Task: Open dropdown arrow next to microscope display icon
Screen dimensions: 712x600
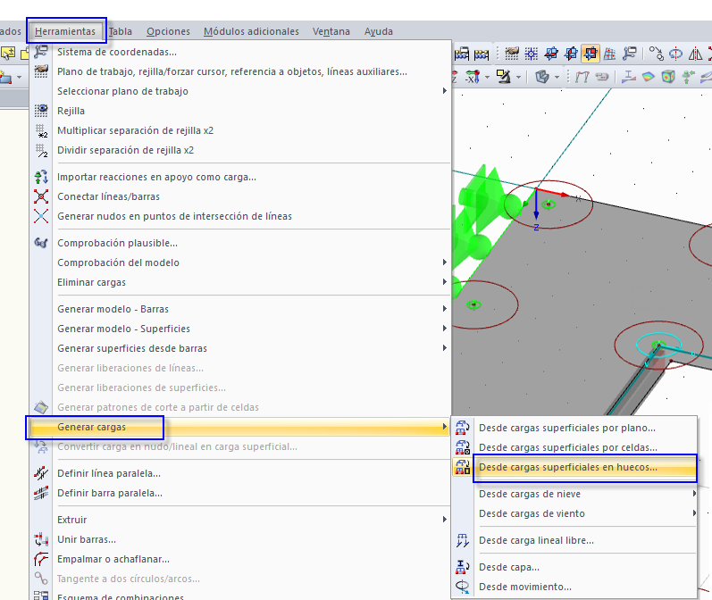Action: click(x=518, y=77)
